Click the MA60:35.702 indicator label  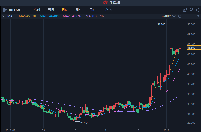pyautogui.click(x=95, y=16)
